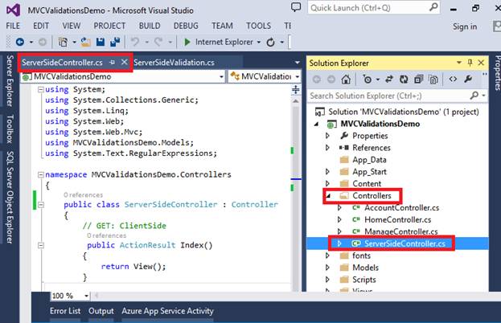Screen dimensions: 501x323
Task: Switch to ServerSideValidation.cs tab
Action: click(x=175, y=63)
